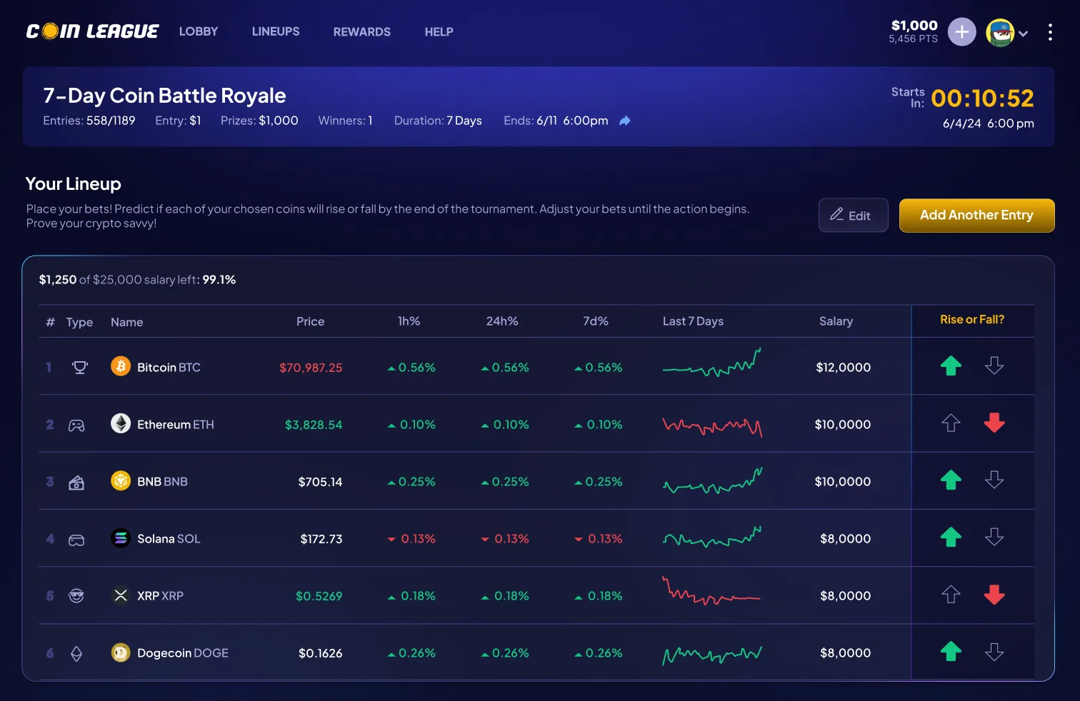Image resolution: width=1080 pixels, height=701 pixels.
Task: Click the trophy type icon for Bitcoin
Action: (80, 368)
